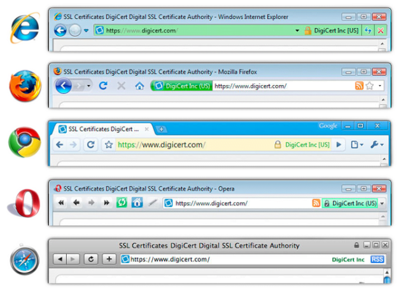Click Internet Explorer back arrow button
This screenshot has width=401, height=291.
[x=60, y=30]
